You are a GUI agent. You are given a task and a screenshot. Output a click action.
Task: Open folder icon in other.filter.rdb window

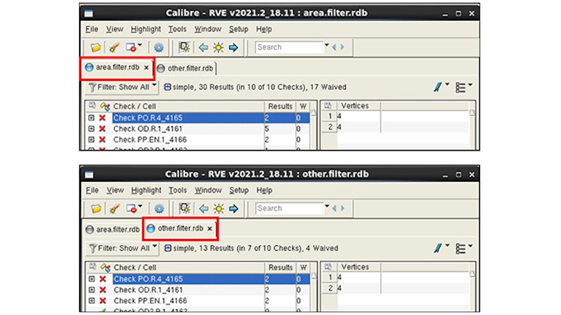pyautogui.click(x=96, y=209)
